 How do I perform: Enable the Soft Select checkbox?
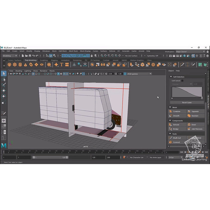[x=182, y=81]
